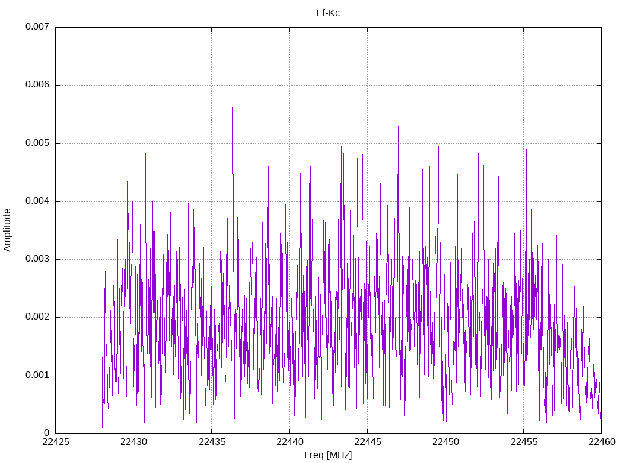Click the x-axis tick label 22450

click(445, 442)
